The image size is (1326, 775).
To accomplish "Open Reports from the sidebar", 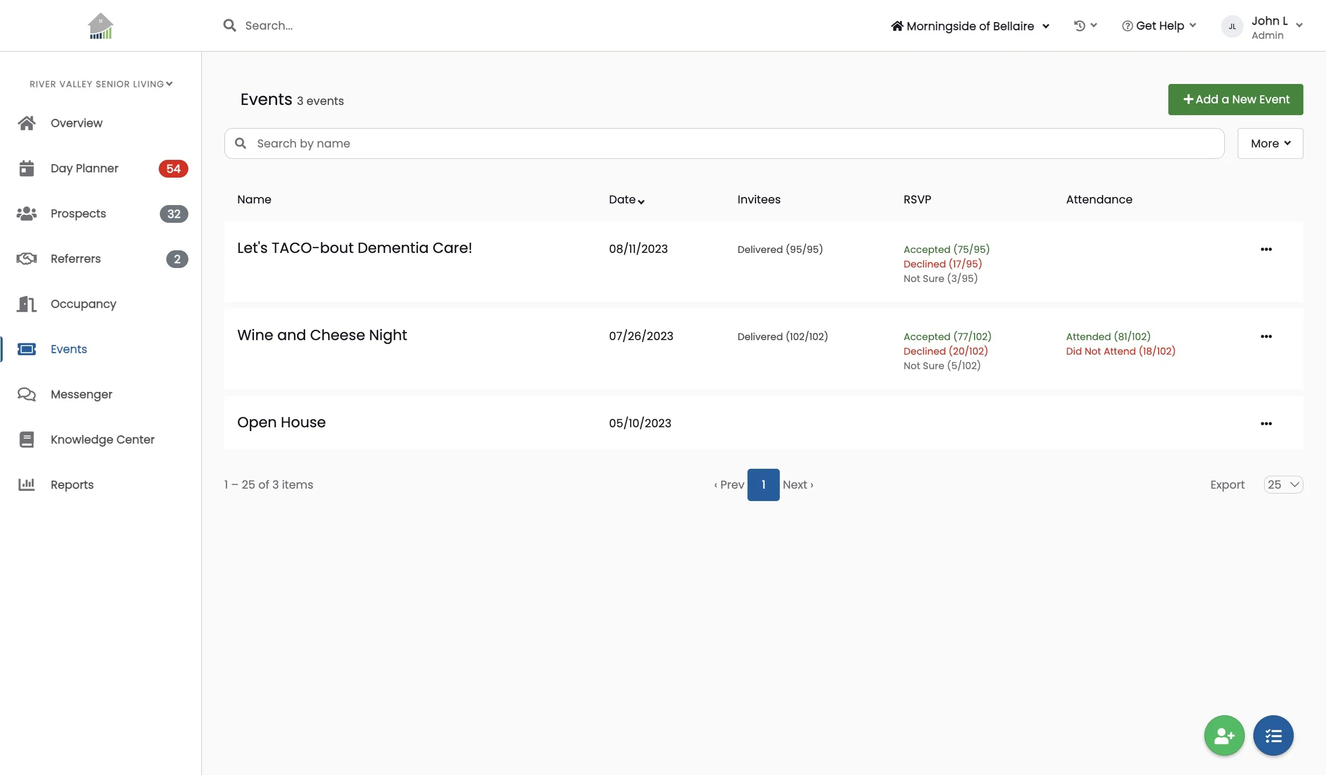I will (x=72, y=485).
